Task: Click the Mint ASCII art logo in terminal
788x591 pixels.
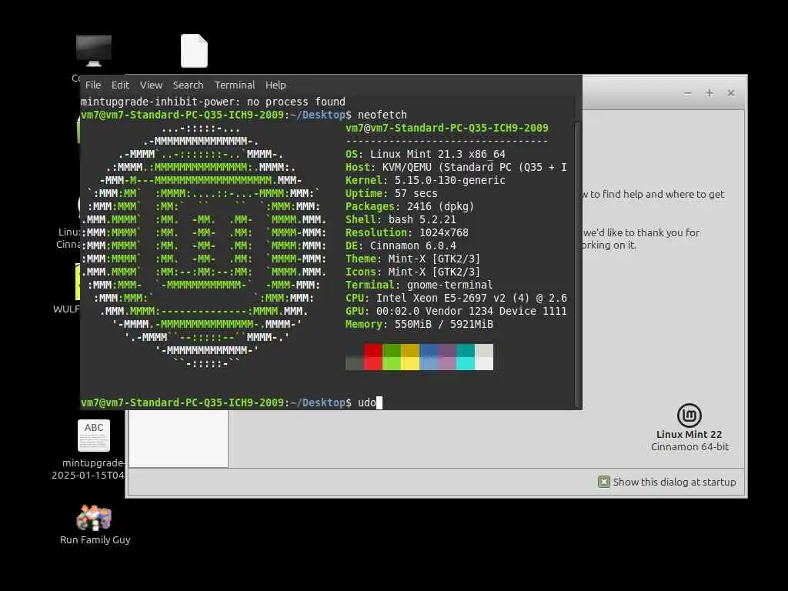Action: 204,245
